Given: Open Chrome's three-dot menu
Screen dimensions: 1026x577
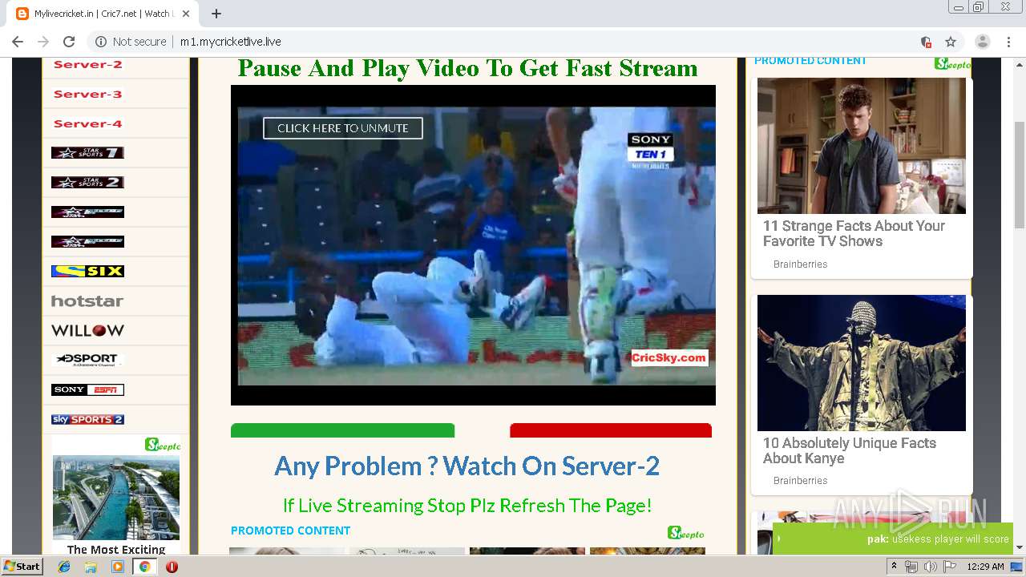Looking at the screenshot, I should [1008, 42].
